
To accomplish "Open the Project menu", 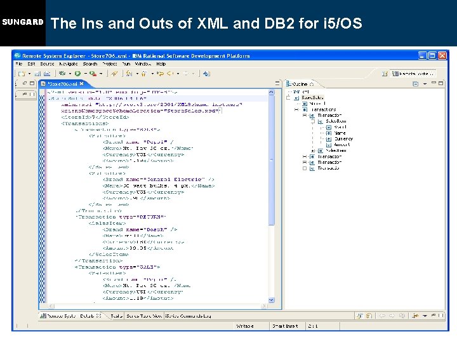I will click(110, 64).
